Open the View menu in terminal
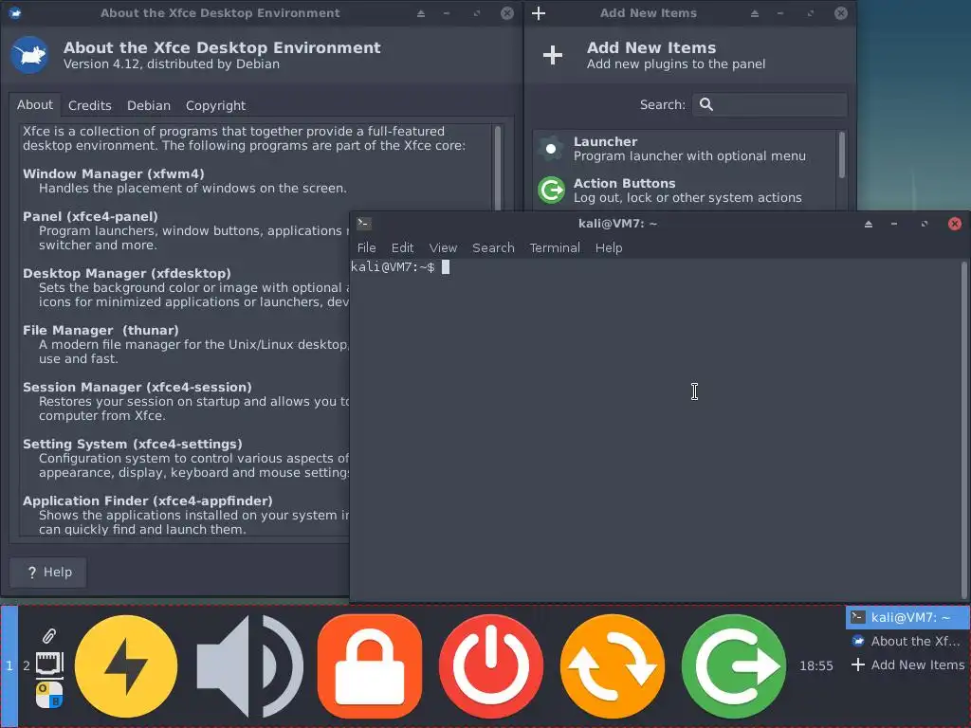Screen dimensions: 971x728 point(443,247)
